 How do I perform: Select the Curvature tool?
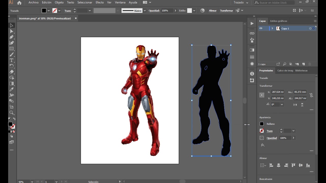coord(11,43)
